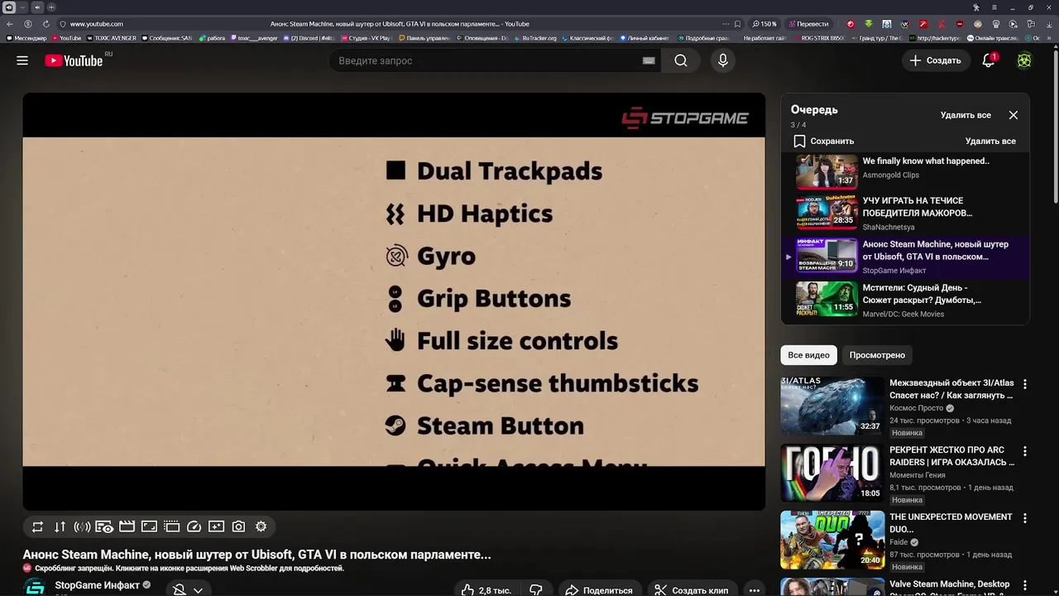Image resolution: width=1059 pixels, height=596 pixels.
Task: Start voice search with microphone icon
Action: tap(723, 60)
